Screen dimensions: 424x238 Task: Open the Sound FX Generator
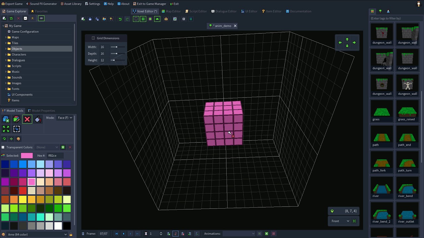[41, 4]
